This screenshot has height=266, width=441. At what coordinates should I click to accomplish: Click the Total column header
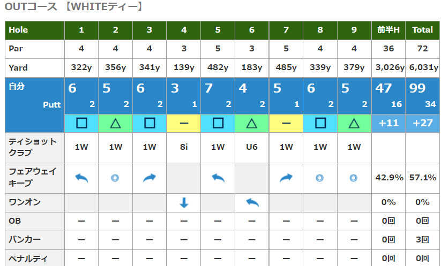[422, 30]
